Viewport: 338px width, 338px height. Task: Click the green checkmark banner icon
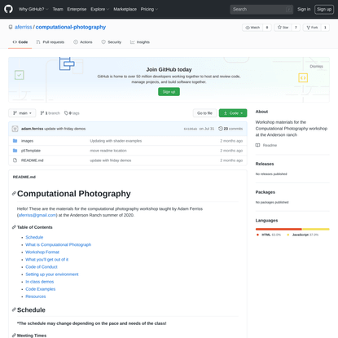point(20,75)
